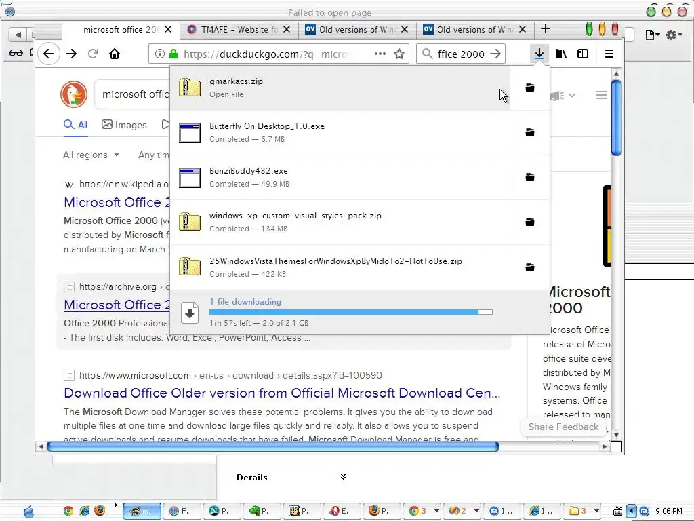Submit search with the arrow in search box
The width and height of the screenshot is (694, 521).
(495, 54)
